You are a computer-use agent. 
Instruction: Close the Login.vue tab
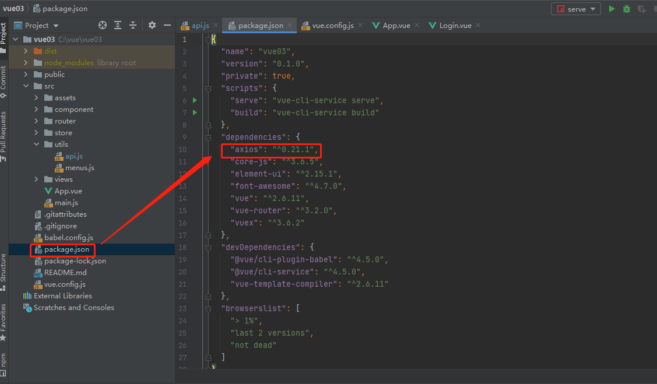pyautogui.click(x=478, y=25)
